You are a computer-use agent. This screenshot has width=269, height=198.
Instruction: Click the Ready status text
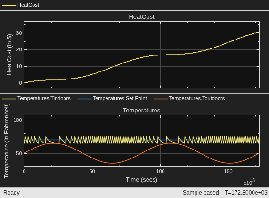point(11,193)
